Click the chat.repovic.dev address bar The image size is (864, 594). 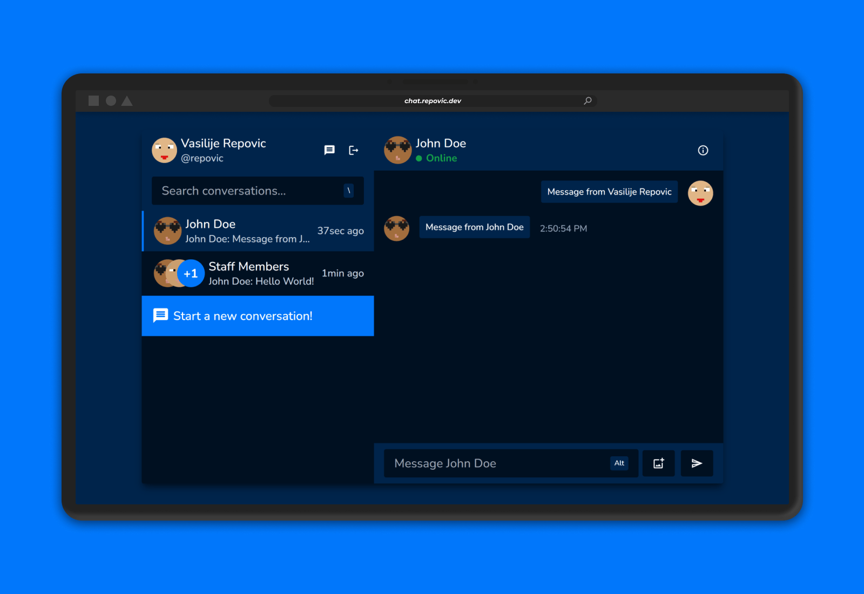tap(433, 100)
